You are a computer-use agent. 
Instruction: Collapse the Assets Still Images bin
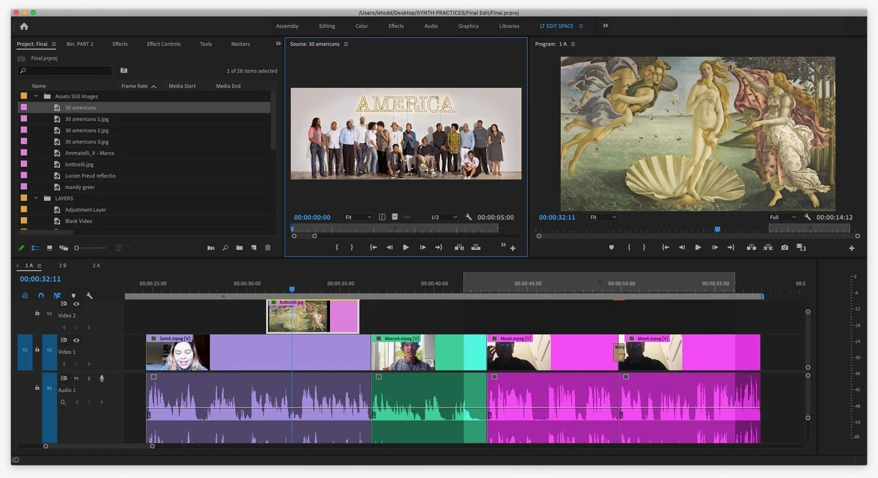pos(36,97)
